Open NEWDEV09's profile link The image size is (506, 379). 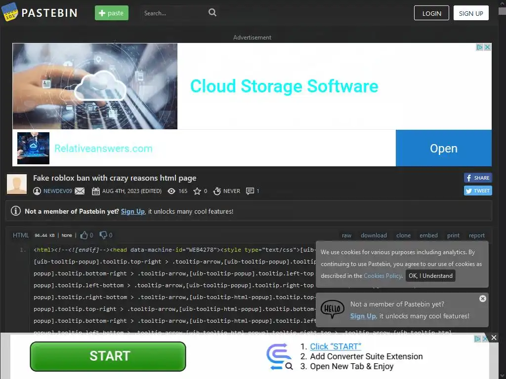[x=58, y=191]
